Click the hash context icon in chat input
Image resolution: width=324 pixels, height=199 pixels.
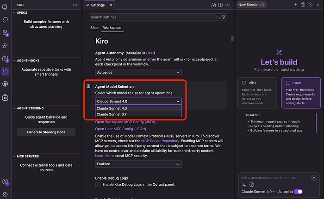[244, 185]
